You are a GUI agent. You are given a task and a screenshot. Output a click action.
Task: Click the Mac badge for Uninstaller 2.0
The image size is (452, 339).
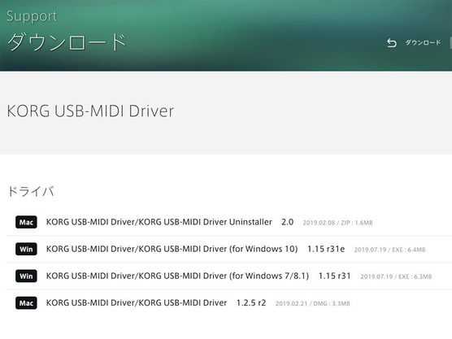coord(26,222)
